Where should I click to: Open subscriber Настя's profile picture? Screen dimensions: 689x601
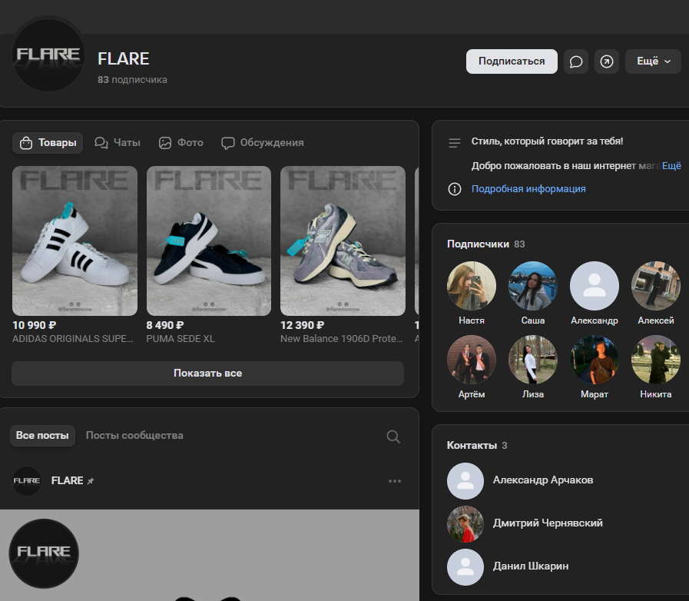point(472,286)
